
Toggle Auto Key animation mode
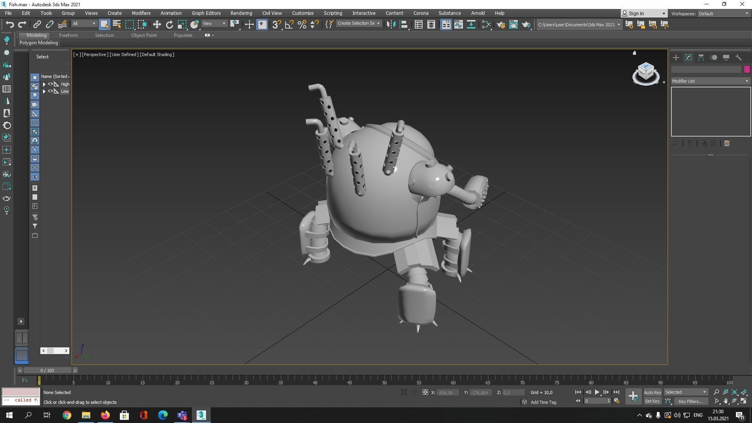652,392
